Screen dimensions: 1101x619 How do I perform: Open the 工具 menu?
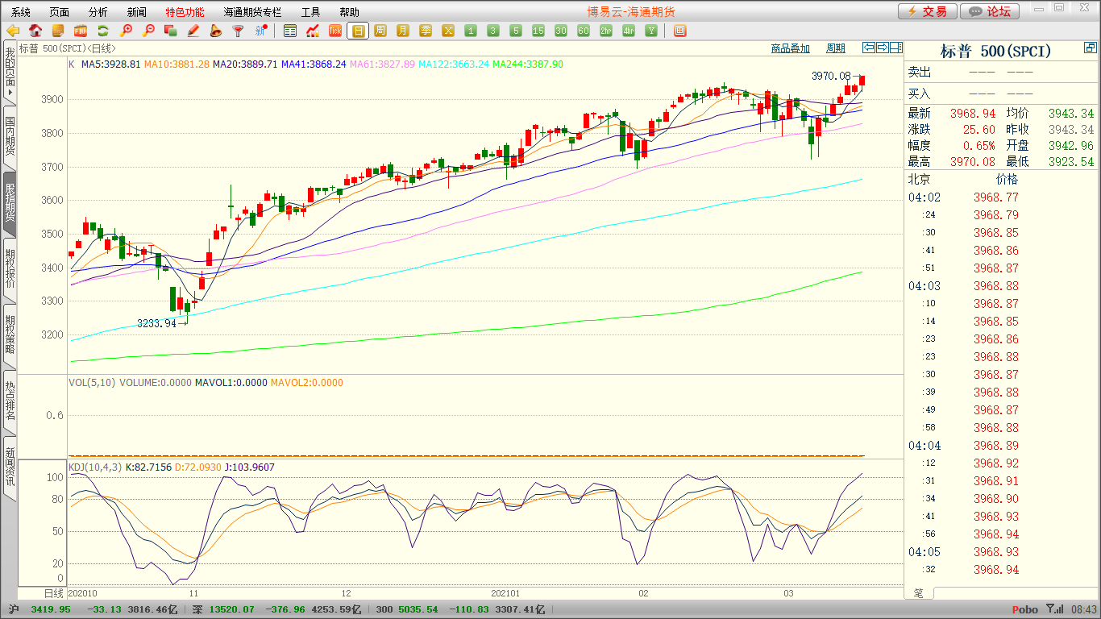(x=310, y=12)
